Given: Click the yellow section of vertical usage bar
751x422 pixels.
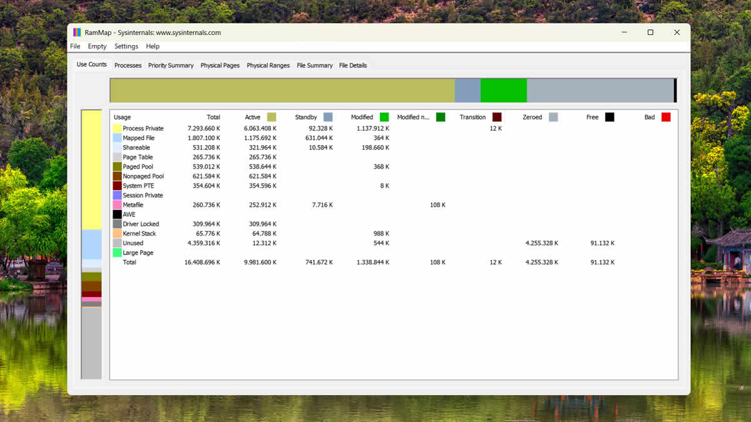Looking at the screenshot, I should coord(91,169).
